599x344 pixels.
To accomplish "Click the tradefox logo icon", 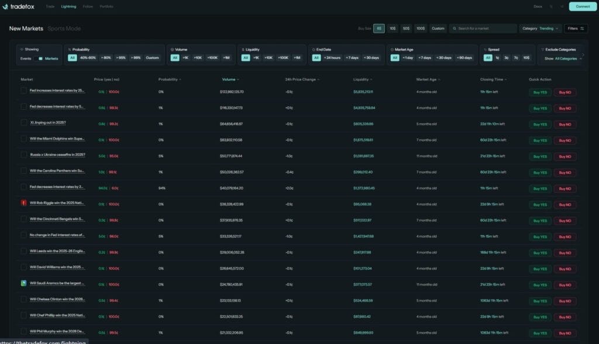I will 6,6.
